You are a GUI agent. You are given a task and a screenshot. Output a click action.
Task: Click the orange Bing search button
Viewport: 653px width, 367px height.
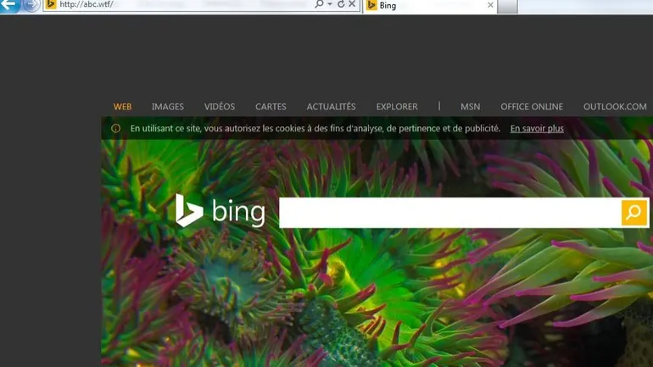coord(633,213)
